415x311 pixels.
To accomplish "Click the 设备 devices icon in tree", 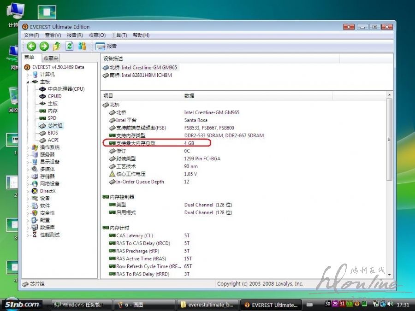I will (x=35, y=198).
